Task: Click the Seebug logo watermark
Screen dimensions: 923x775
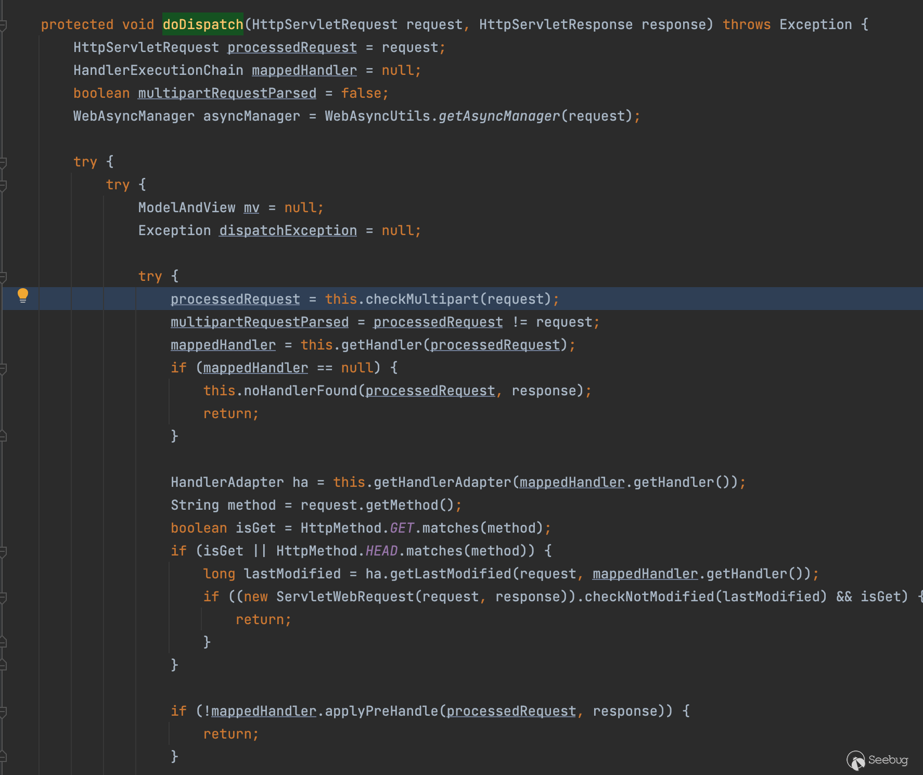Action: (x=877, y=760)
